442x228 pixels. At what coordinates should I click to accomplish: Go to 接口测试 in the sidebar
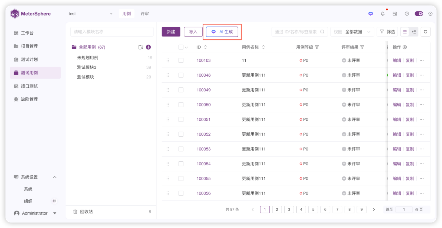coord(35,86)
